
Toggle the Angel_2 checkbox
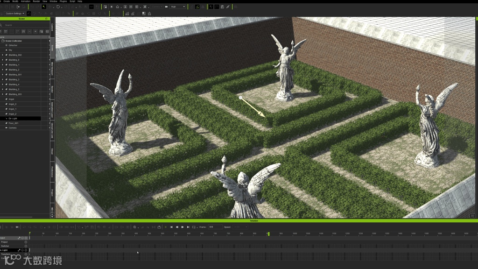pos(7,114)
